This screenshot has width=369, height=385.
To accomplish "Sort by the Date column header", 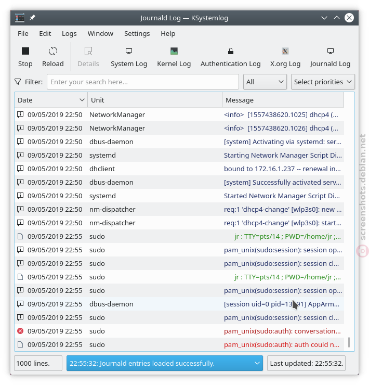I will (51, 100).
